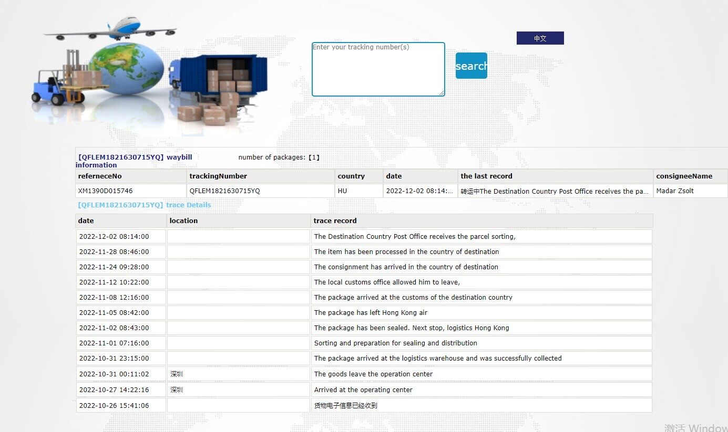The image size is (728, 432).
Task: Click record 'package arrived at the customs'
Action: pyautogui.click(x=481, y=298)
